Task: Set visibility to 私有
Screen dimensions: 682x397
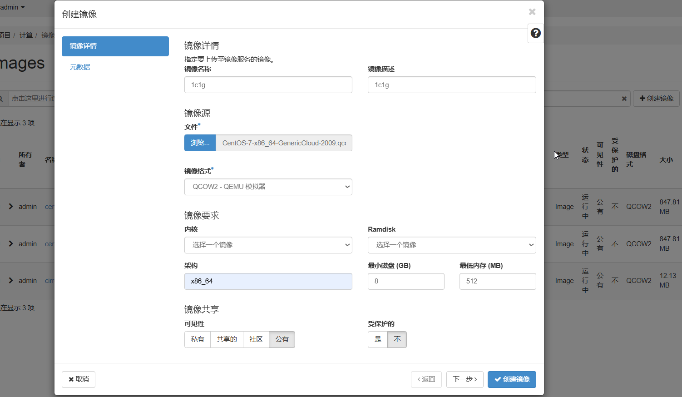Action: [198, 339]
